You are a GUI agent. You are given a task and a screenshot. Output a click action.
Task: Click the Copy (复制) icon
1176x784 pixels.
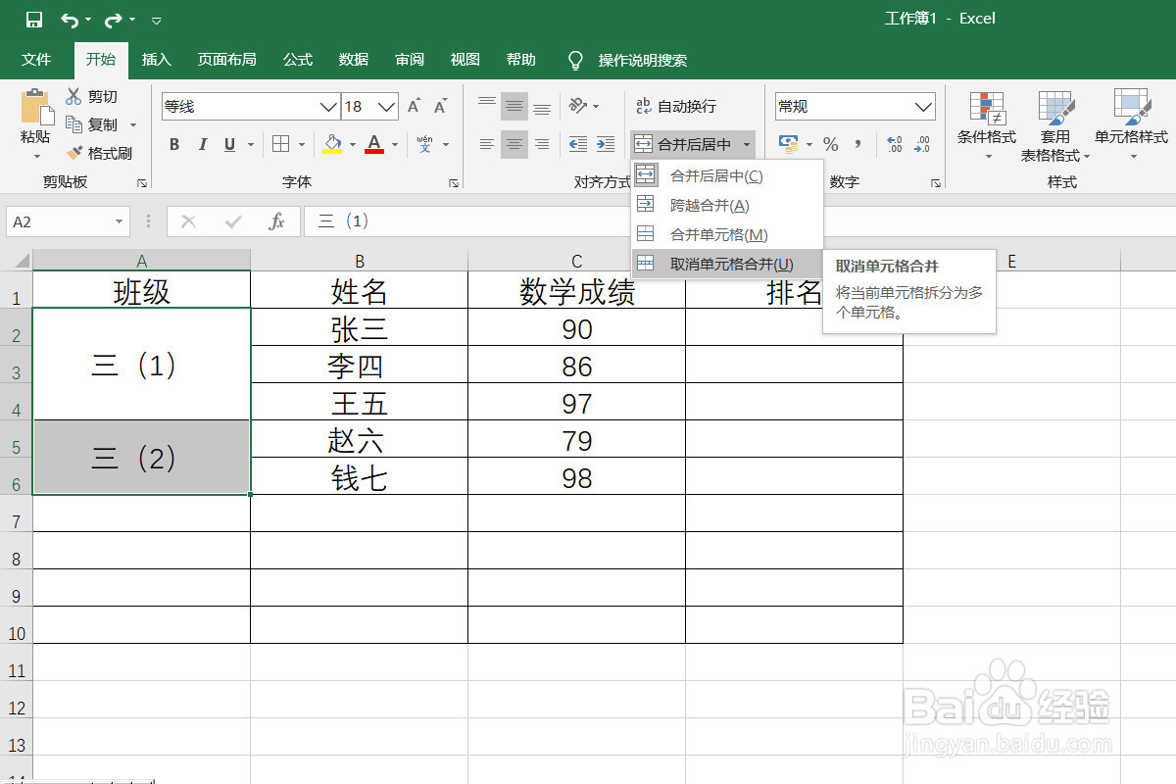(x=73, y=124)
